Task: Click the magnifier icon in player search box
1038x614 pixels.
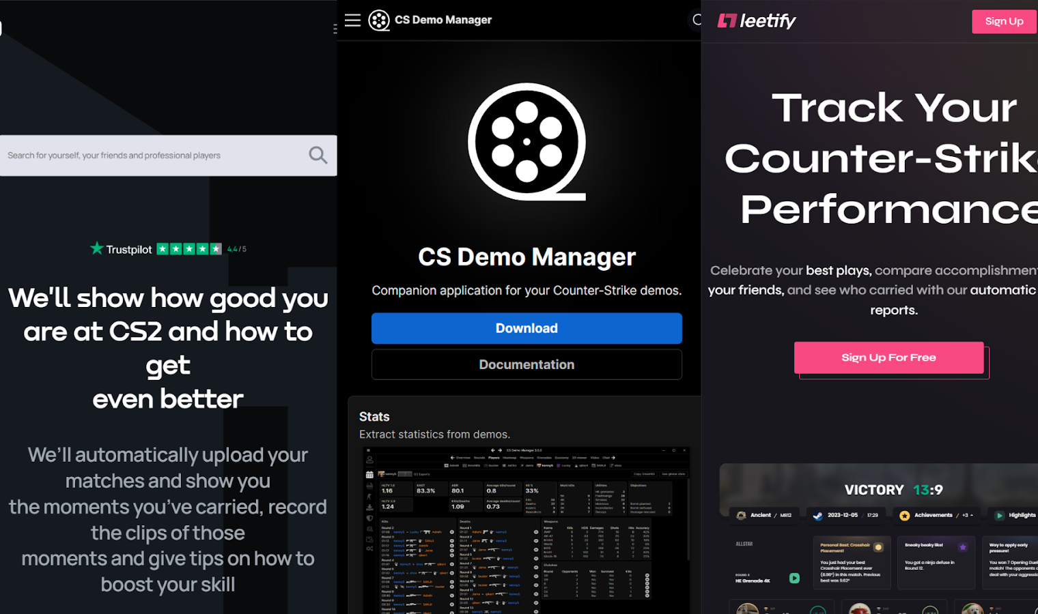Action: (x=318, y=155)
